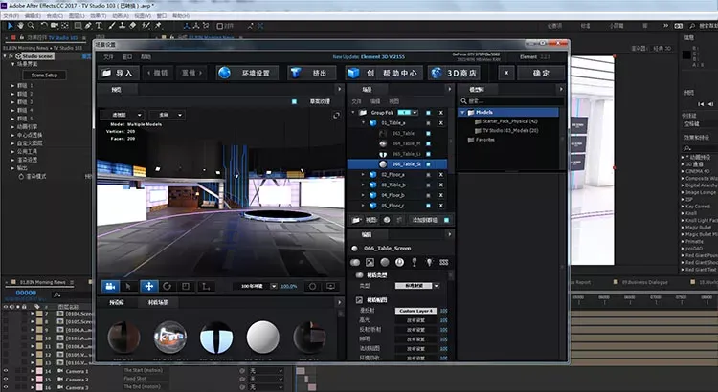This screenshot has height=392, width=718.
Task: Open the 文件 menu in Element scene window
Action: tap(108, 56)
